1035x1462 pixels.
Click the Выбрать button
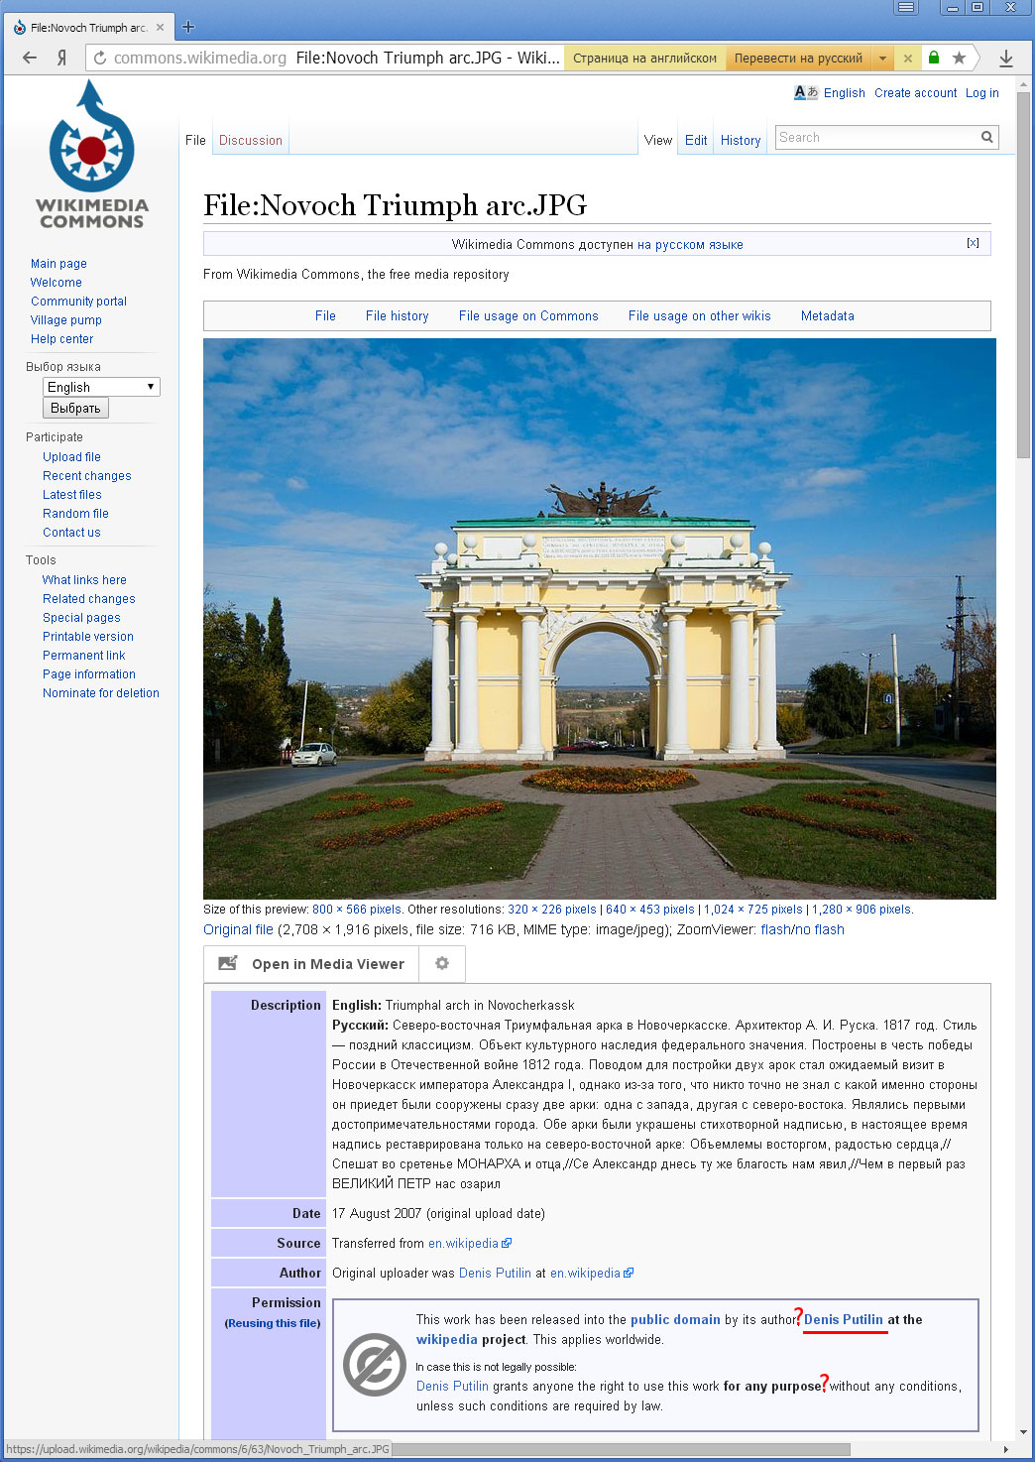coord(75,408)
